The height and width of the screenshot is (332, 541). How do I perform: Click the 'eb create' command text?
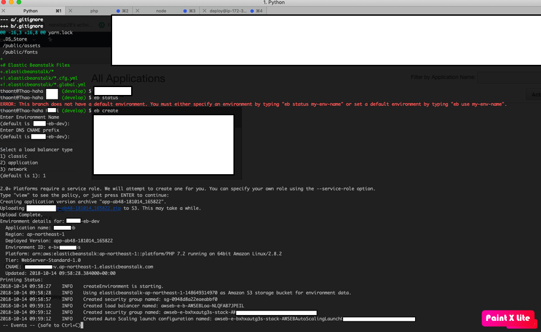pyautogui.click(x=106, y=111)
